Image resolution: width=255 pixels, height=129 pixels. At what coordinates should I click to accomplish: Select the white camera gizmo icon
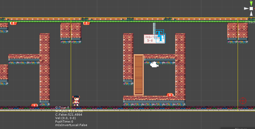tap(154, 64)
